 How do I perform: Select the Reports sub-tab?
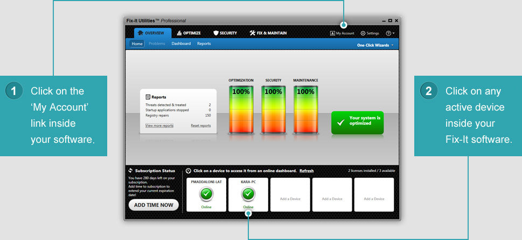click(204, 43)
